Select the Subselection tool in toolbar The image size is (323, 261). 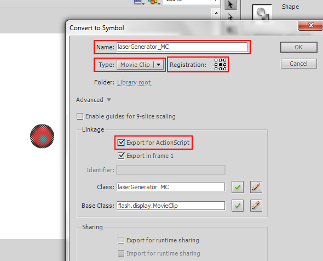click(x=230, y=16)
